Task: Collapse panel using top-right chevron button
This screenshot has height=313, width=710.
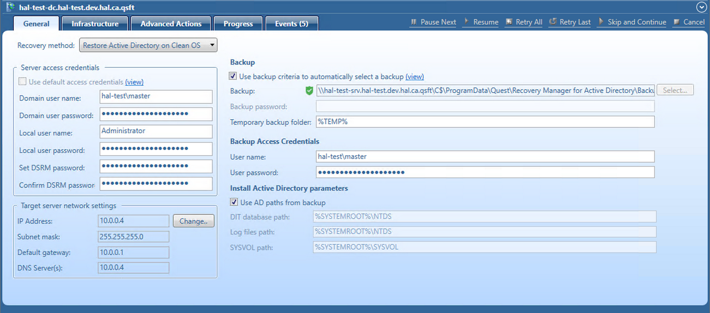Action: coord(701,7)
